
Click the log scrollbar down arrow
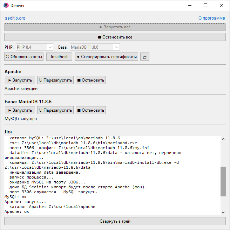pyautogui.click(x=223, y=212)
